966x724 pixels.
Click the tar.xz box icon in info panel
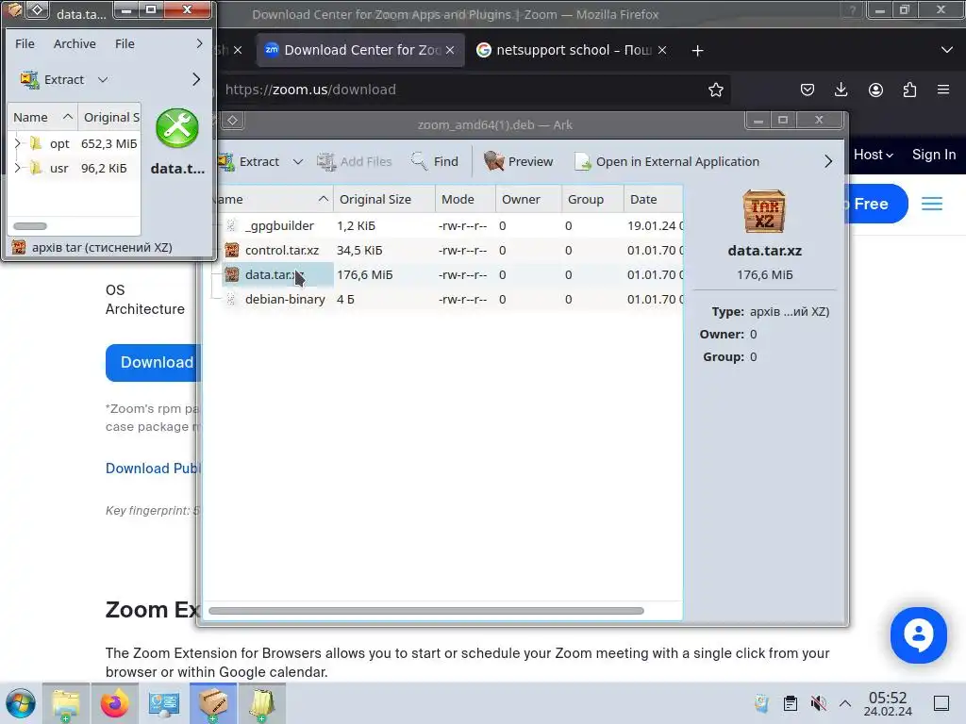[764, 211]
